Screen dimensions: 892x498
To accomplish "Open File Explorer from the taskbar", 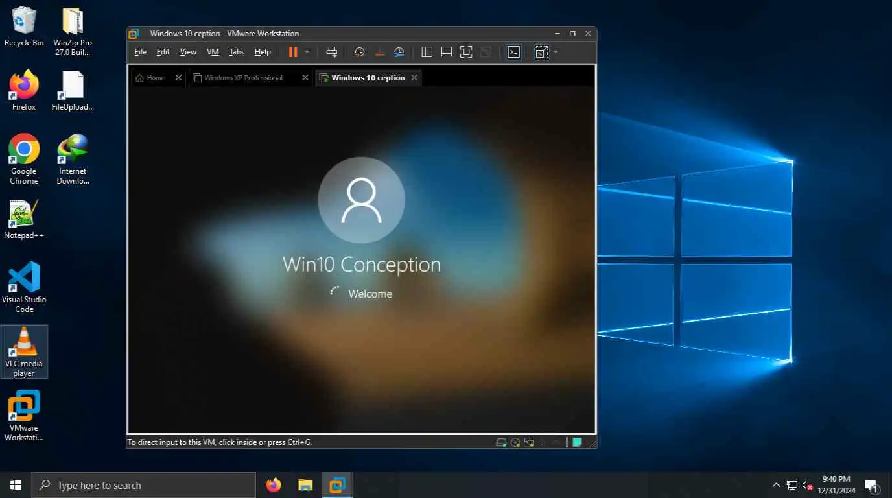I will [x=305, y=485].
